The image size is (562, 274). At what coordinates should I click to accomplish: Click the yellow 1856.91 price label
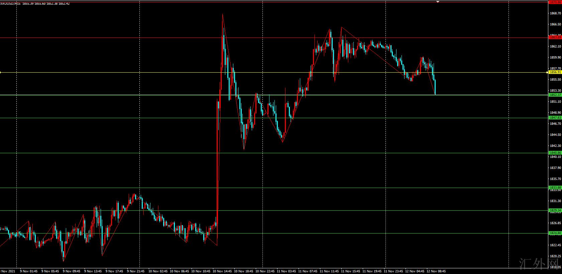click(555, 72)
